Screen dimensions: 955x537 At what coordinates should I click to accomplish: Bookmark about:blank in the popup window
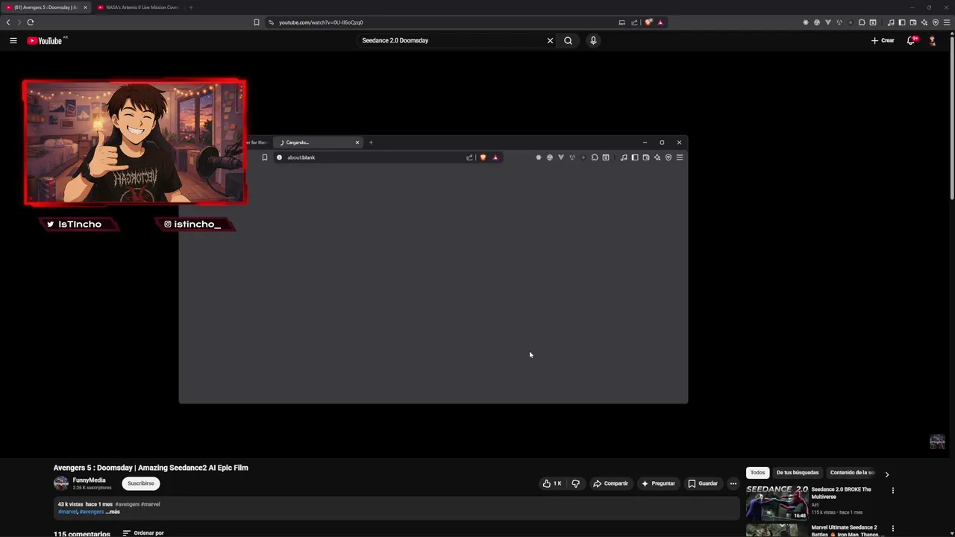pos(264,157)
